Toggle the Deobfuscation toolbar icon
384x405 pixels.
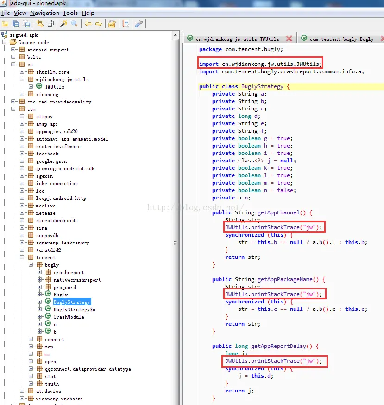112,24
